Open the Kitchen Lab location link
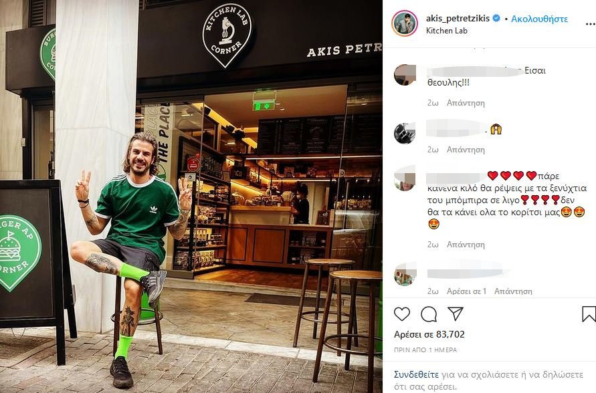The width and height of the screenshot is (596, 393). [447, 31]
